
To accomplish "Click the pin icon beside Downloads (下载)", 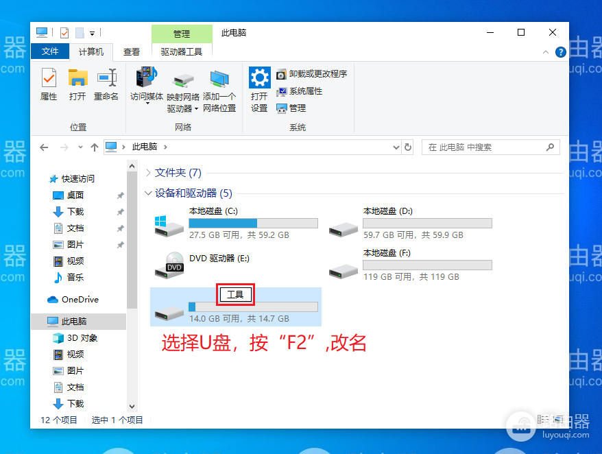I will coord(121,212).
